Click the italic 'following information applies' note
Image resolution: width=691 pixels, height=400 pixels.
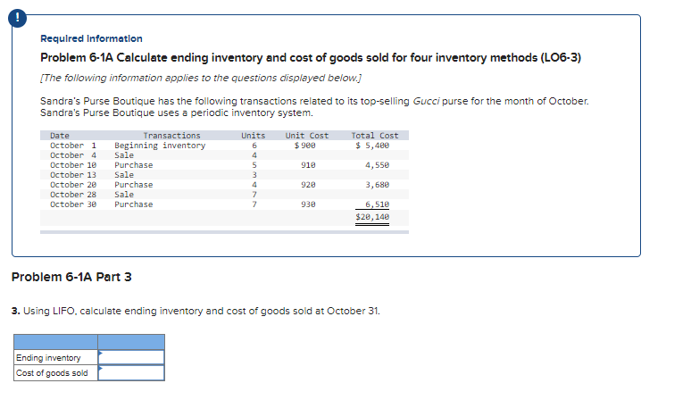pyautogui.click(x=201, y=78)
